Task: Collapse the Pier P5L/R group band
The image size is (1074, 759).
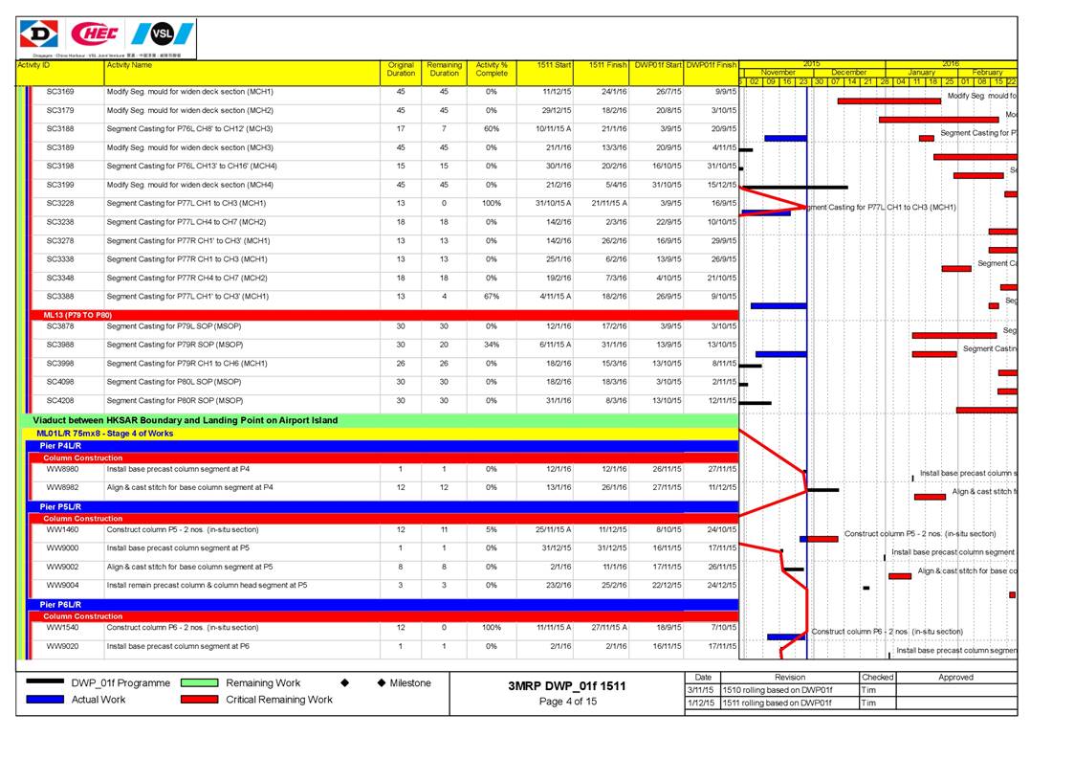Action: [x=384, y=506]
